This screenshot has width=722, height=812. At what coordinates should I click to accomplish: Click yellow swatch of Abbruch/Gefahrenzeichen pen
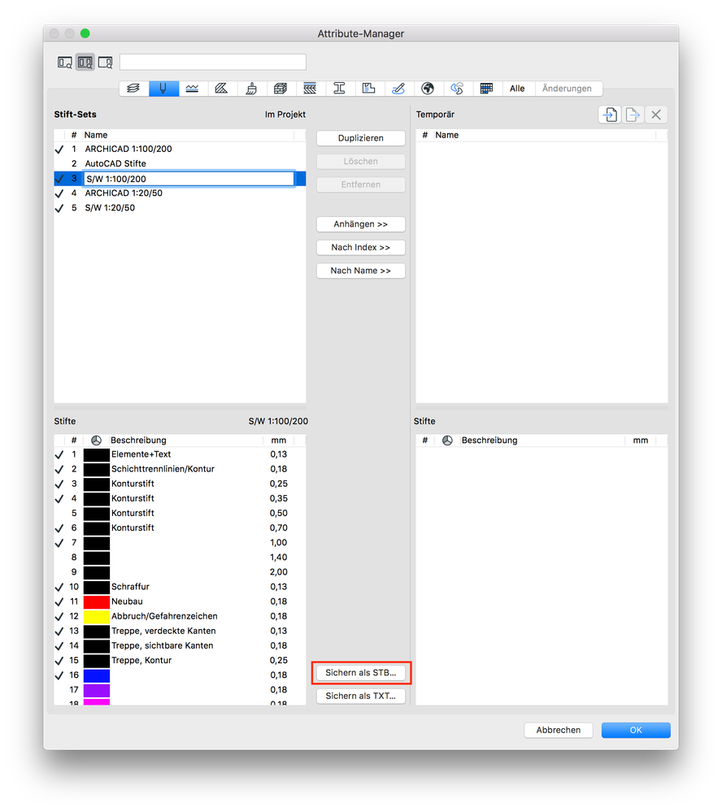click(x=96, y=616)
